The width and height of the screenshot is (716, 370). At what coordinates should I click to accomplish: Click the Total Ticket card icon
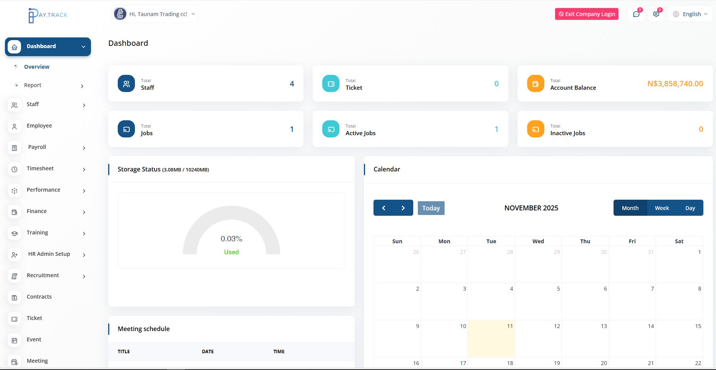(x=331, y=84)
